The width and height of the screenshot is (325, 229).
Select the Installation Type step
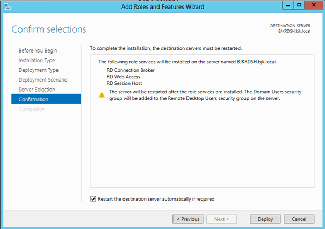pyautogui.click(x=37, y=61)
